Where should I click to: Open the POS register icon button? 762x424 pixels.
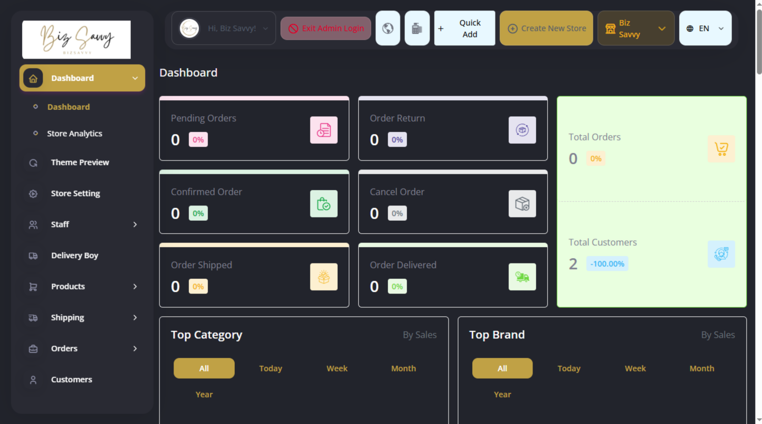coord(417,29)
